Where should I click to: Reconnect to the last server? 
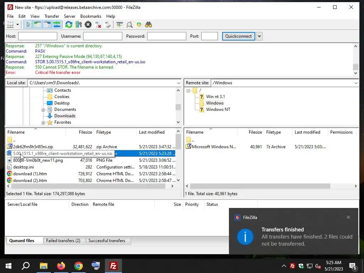[x=107, y=25]
